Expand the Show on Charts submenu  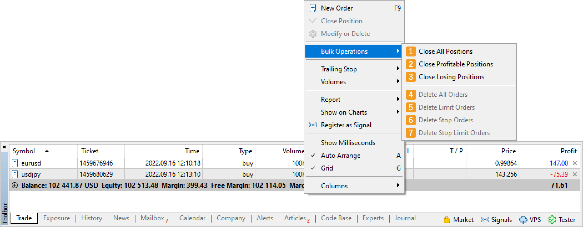(x=354, y=112)
